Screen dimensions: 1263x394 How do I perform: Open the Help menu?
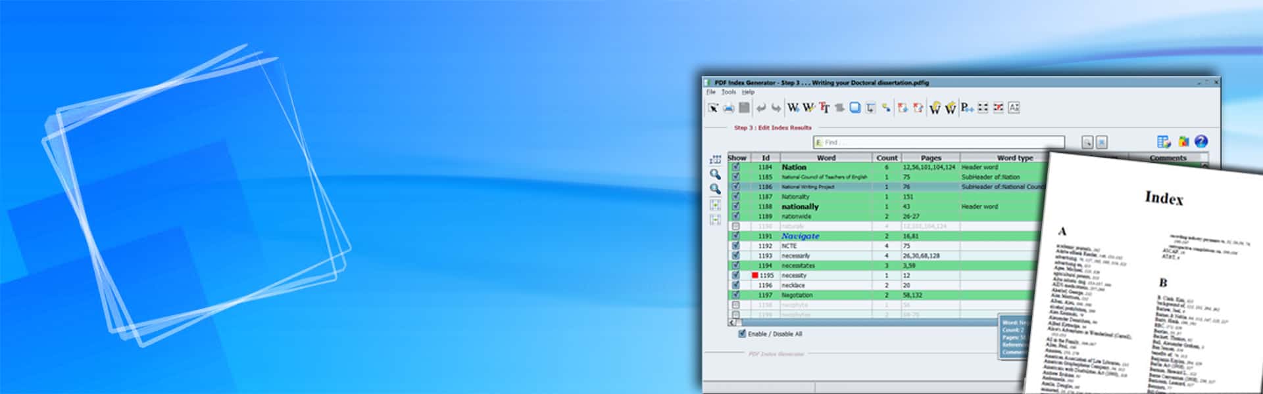click(748, 93)
